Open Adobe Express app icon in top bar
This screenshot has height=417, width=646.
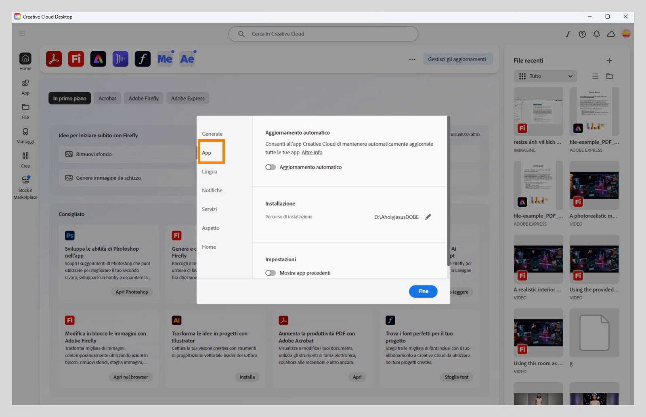[98, 59]
